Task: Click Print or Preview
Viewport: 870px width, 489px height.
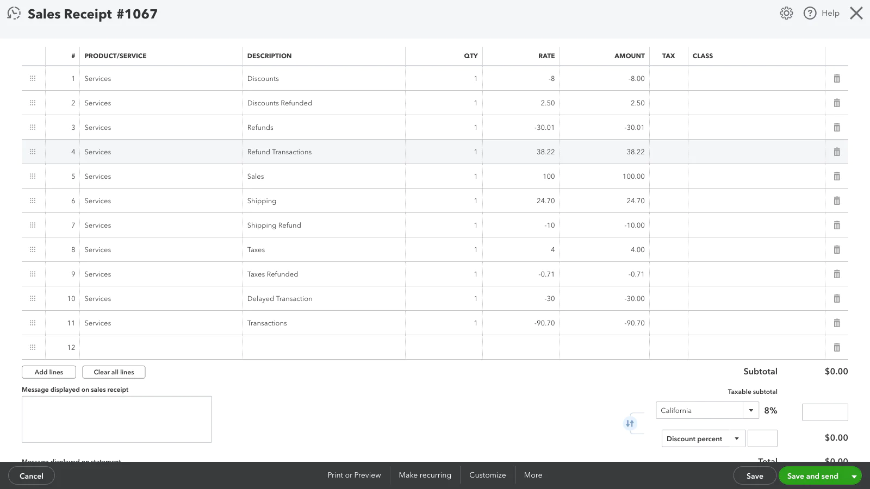Action: click(x=354, y=475)
